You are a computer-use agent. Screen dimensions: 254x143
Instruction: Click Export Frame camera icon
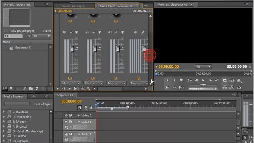pos(239,87)
